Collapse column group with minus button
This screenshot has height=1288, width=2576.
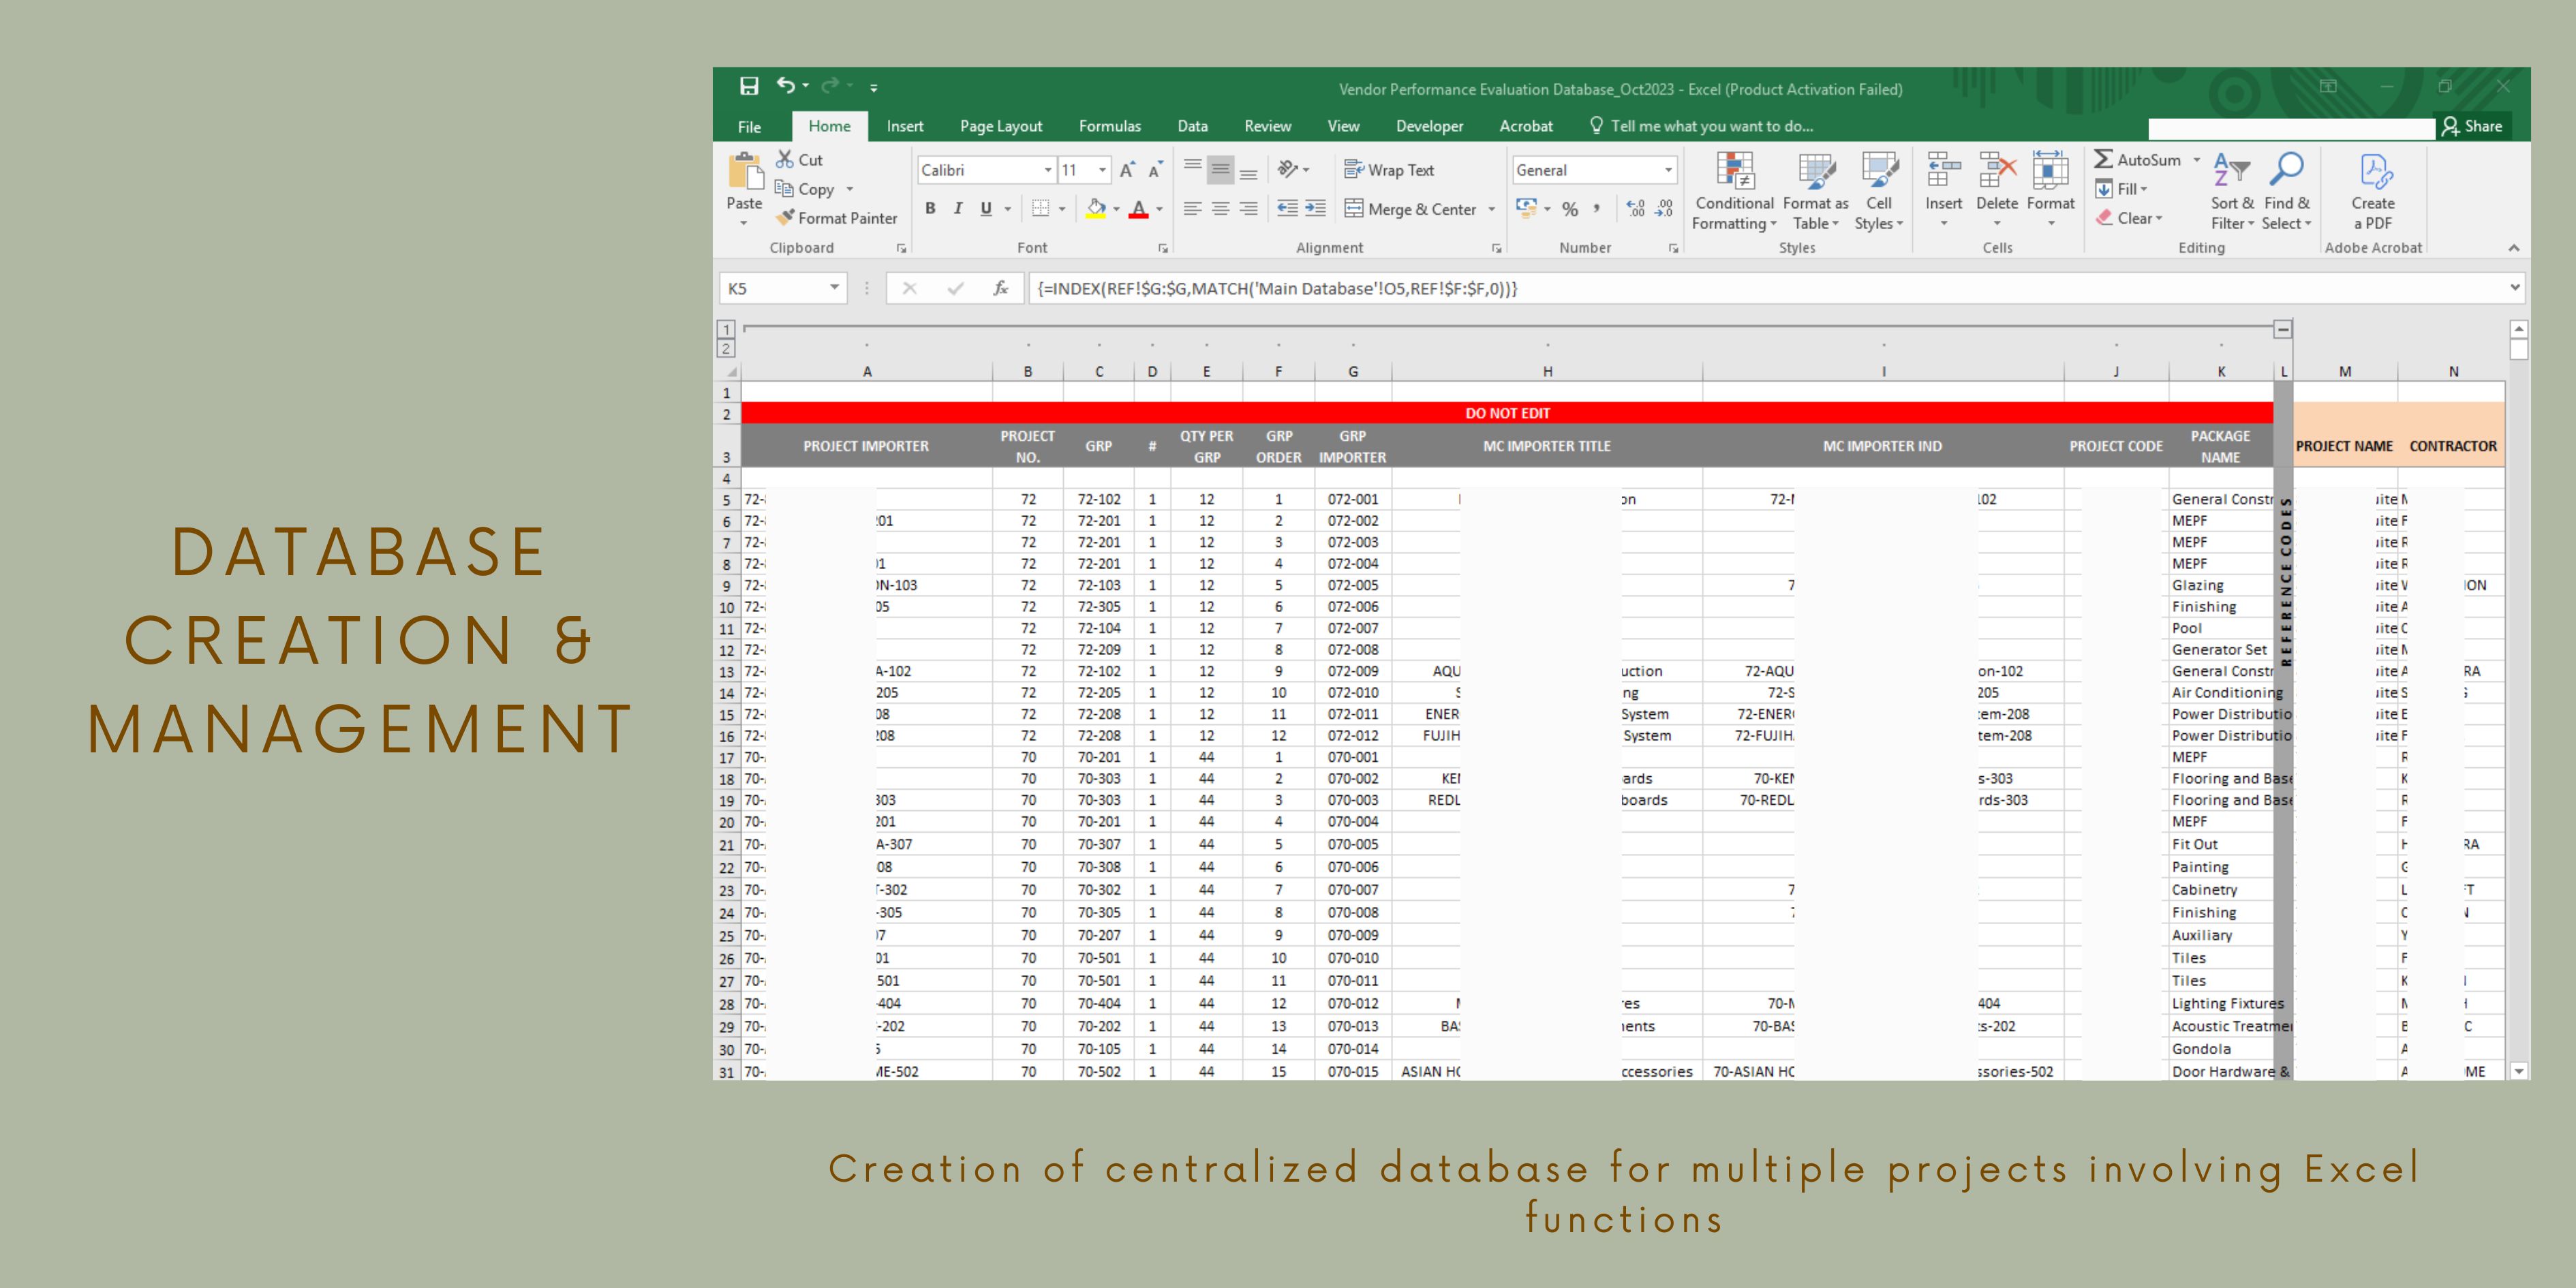pos(2282,329)
